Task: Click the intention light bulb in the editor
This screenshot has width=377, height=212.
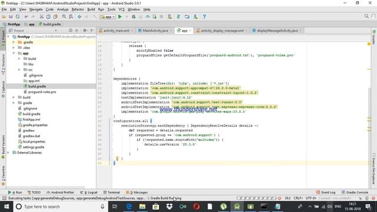Action: pos(117,158)
